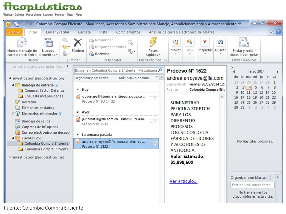Switch to Enviar y recibir tab

(57, 32)
